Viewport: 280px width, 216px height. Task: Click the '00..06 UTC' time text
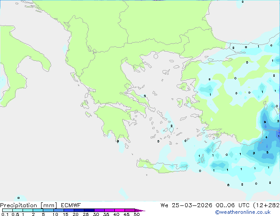tap(232, 205)
